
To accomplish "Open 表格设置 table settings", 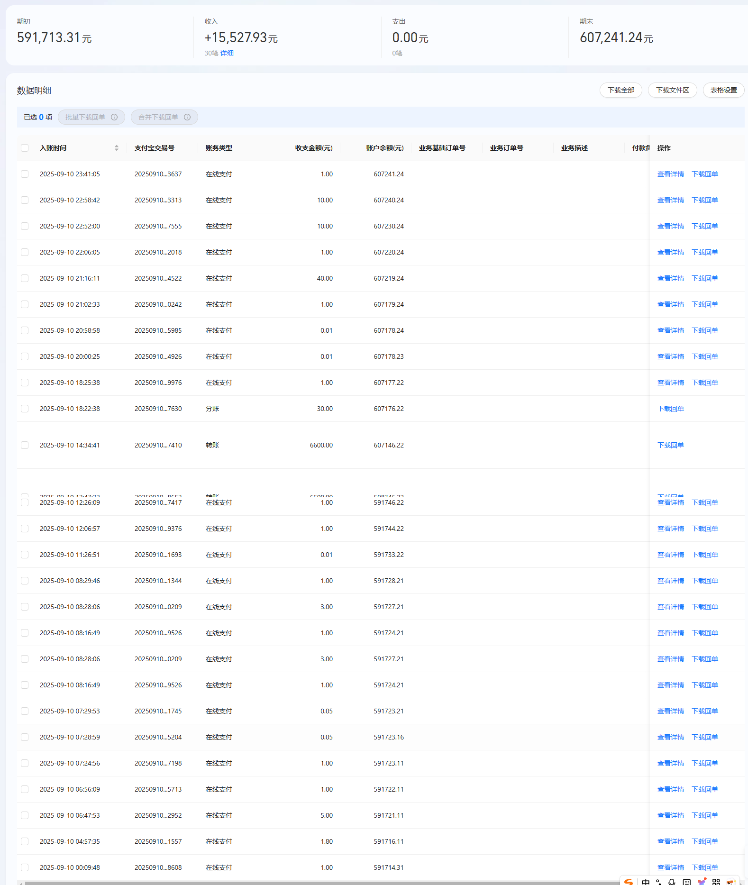I will (x=723, y=90).
